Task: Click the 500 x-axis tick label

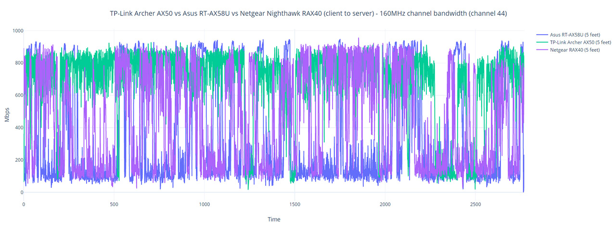Action: (x=114, y=204)
